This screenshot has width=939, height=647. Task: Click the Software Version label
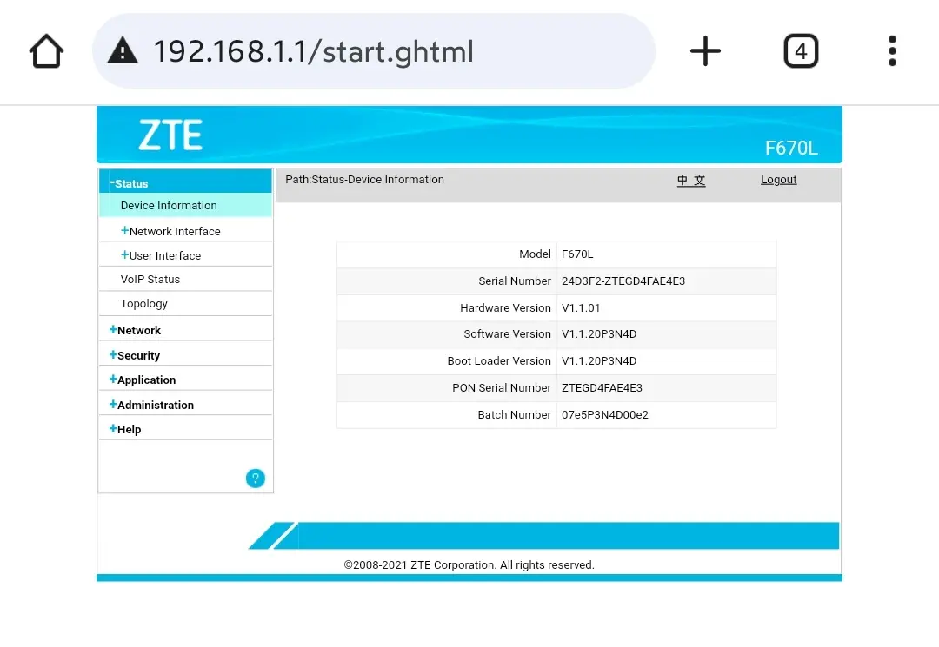point(507,334)
